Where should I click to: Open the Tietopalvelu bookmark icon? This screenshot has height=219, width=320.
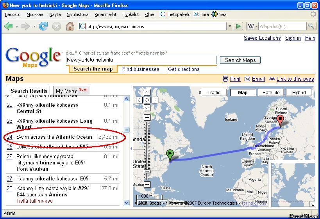[163, 14]
